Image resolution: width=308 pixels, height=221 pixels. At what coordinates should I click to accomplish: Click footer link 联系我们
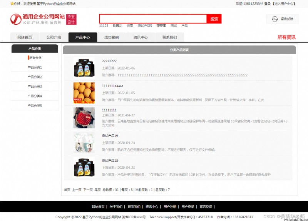[134, 207]
